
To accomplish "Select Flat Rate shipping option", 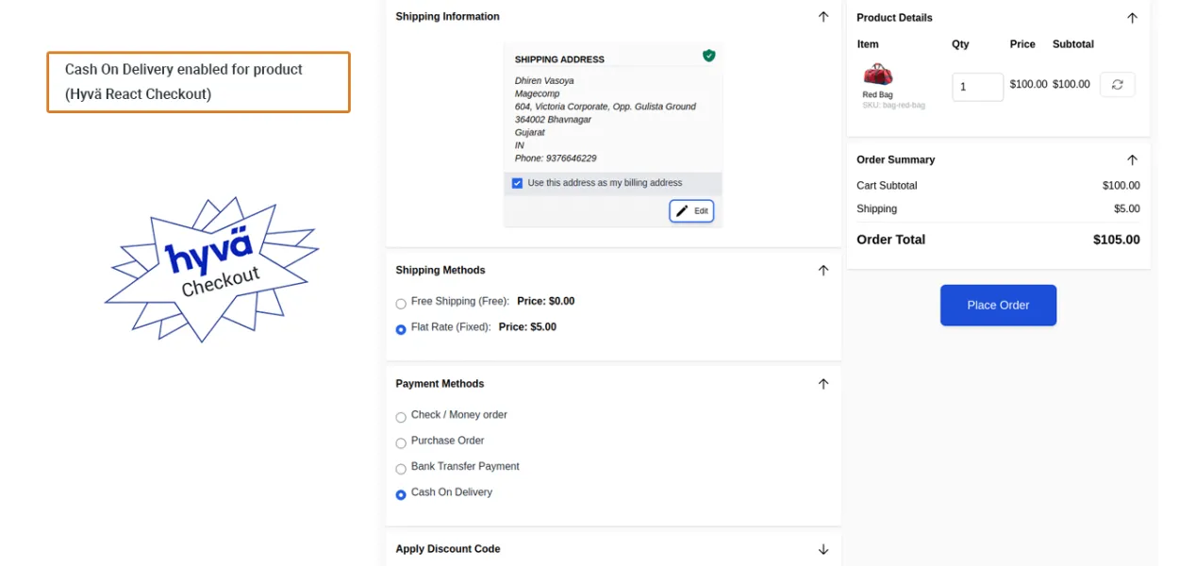I will pyautogui.click(x=401, y=329).
